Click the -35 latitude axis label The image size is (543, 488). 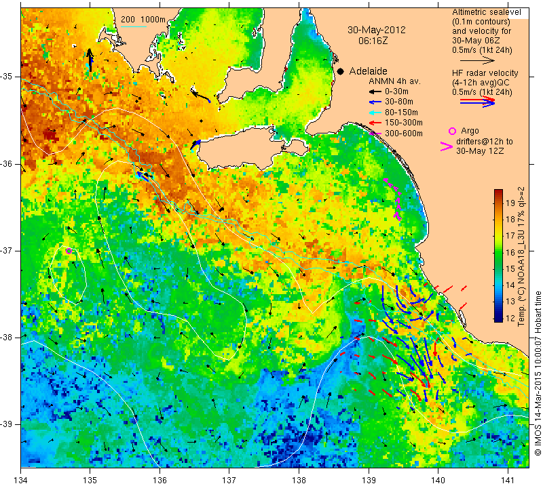point(7,77)
